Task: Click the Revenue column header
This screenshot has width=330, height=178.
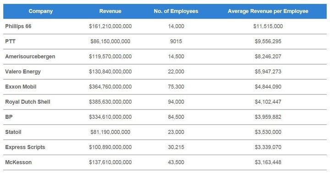Action: tap(110, 11)
